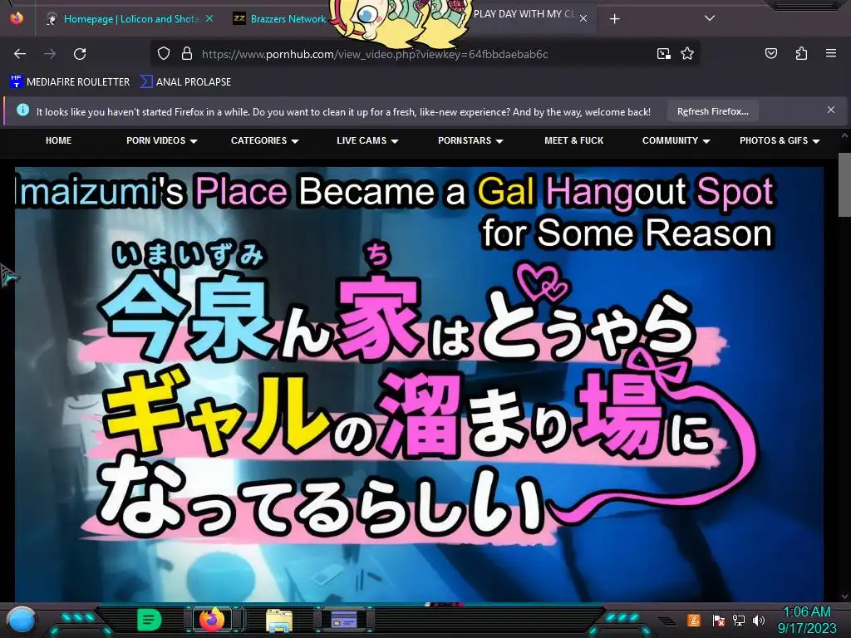Save page to Pocket
The height and width of the screenshot is (638, 851).
point(771,53)
